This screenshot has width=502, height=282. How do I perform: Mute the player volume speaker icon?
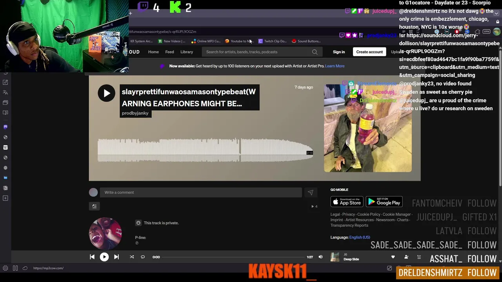pos(320,257)
